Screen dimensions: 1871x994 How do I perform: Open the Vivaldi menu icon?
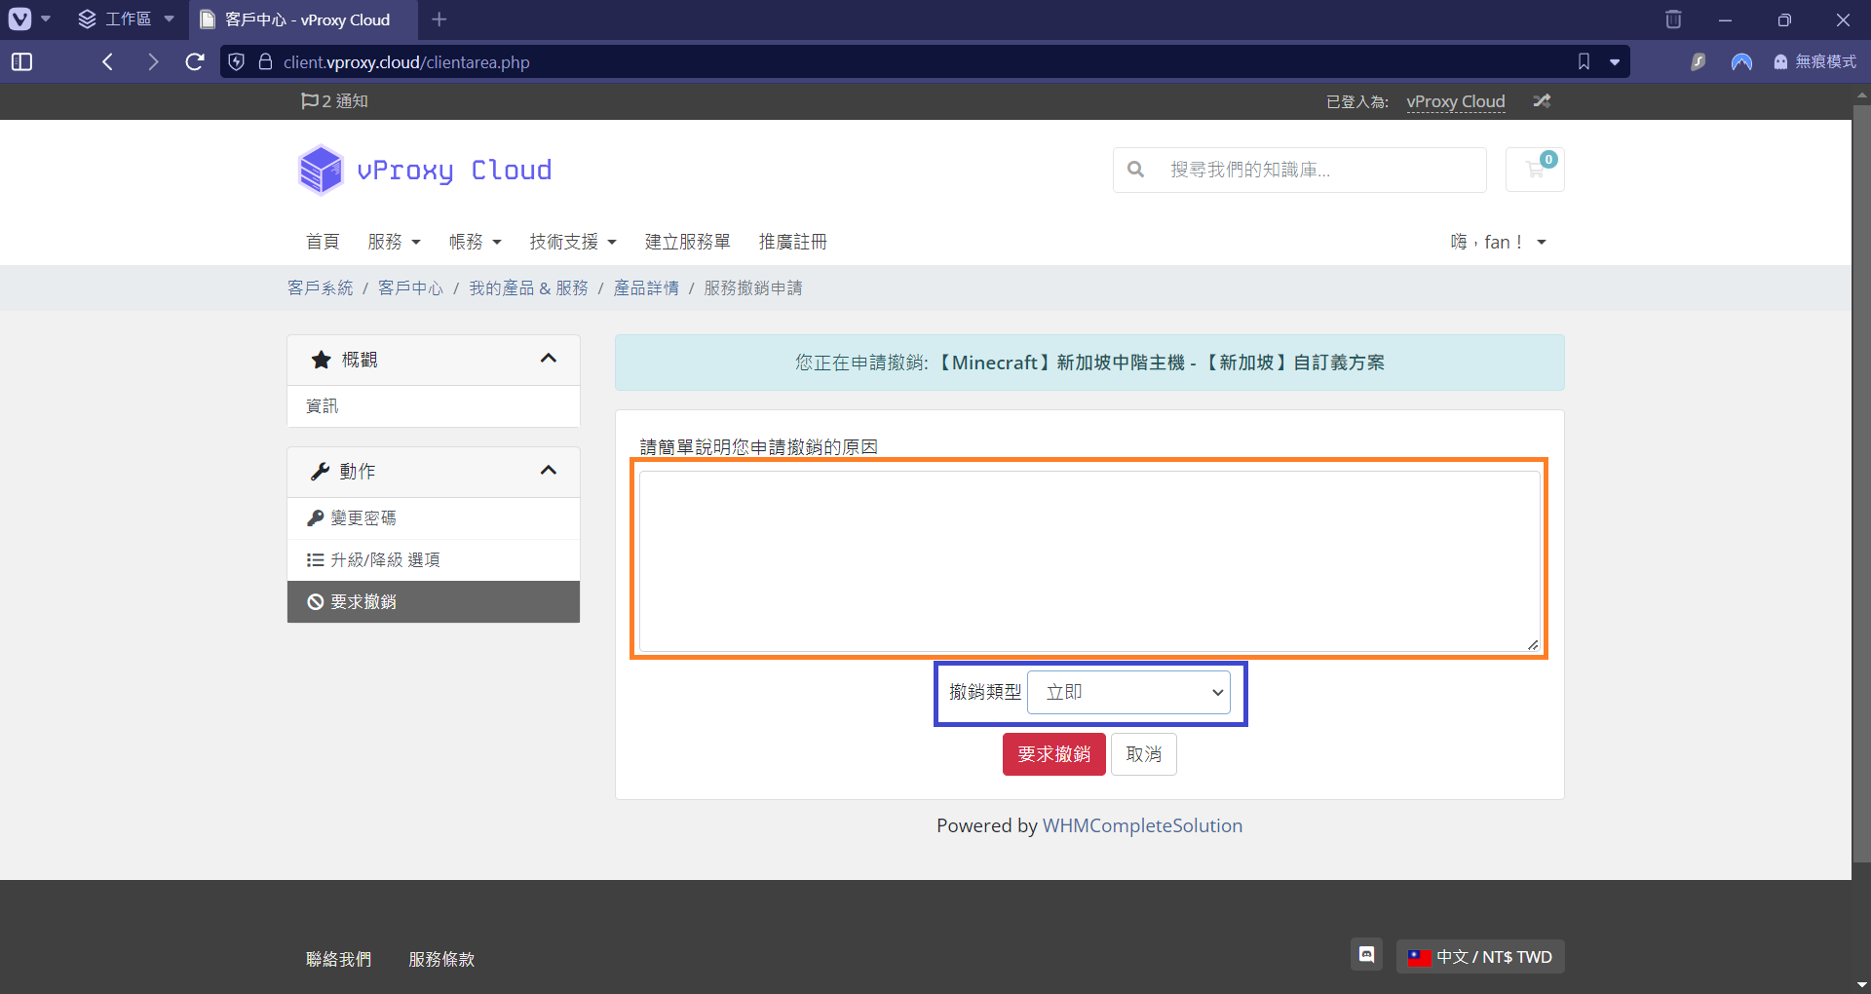(x=20, y=19)
